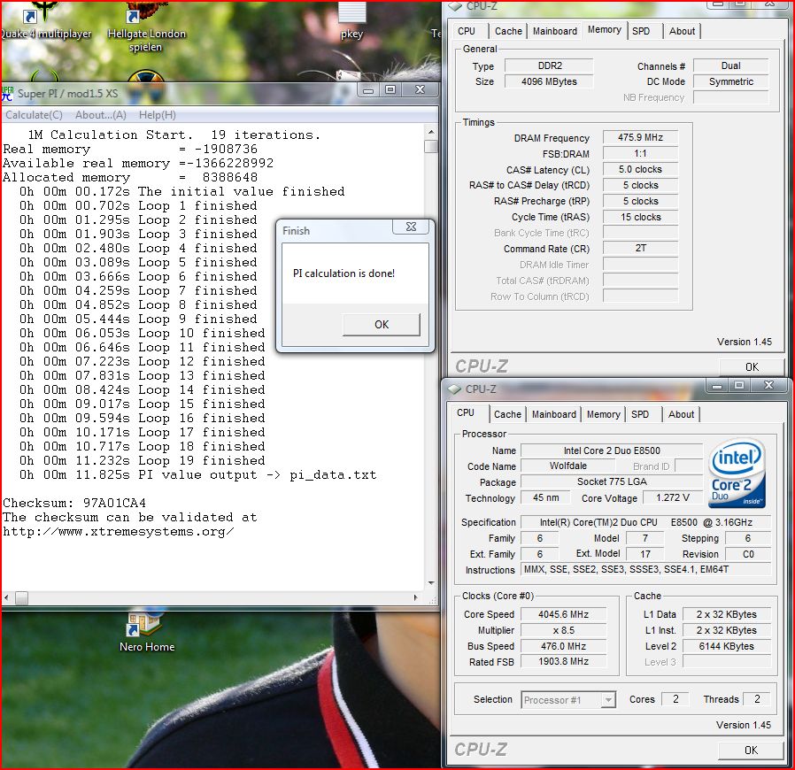Click OK in the lower CPU-Z CPU window
795x770 pixels.
coord(751,750)
